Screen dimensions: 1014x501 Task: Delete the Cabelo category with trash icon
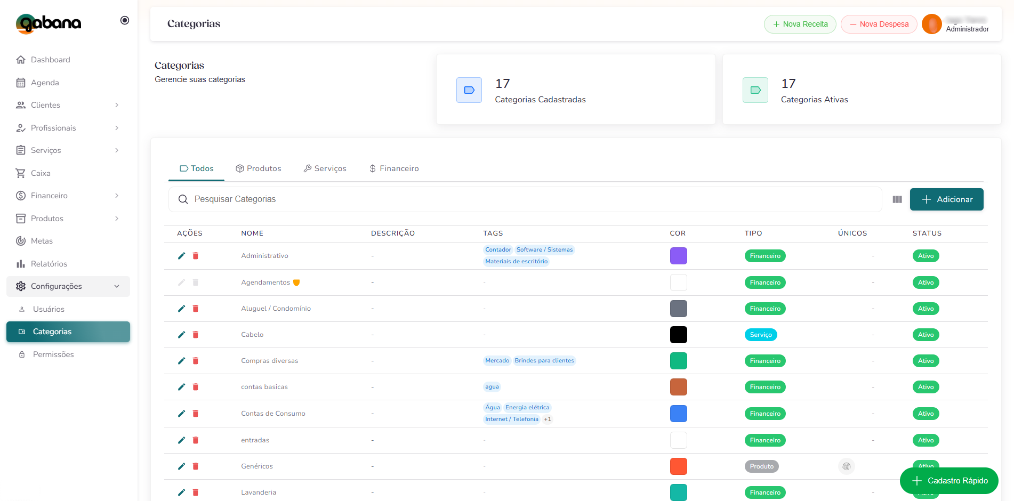click(196, 335)
